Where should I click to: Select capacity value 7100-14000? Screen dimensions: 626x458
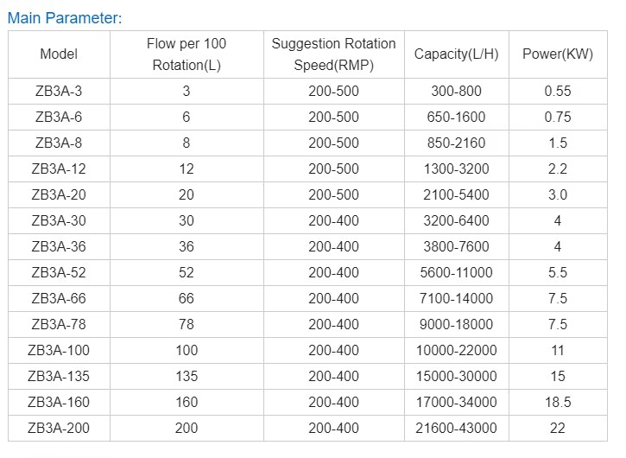pos(456,298)
